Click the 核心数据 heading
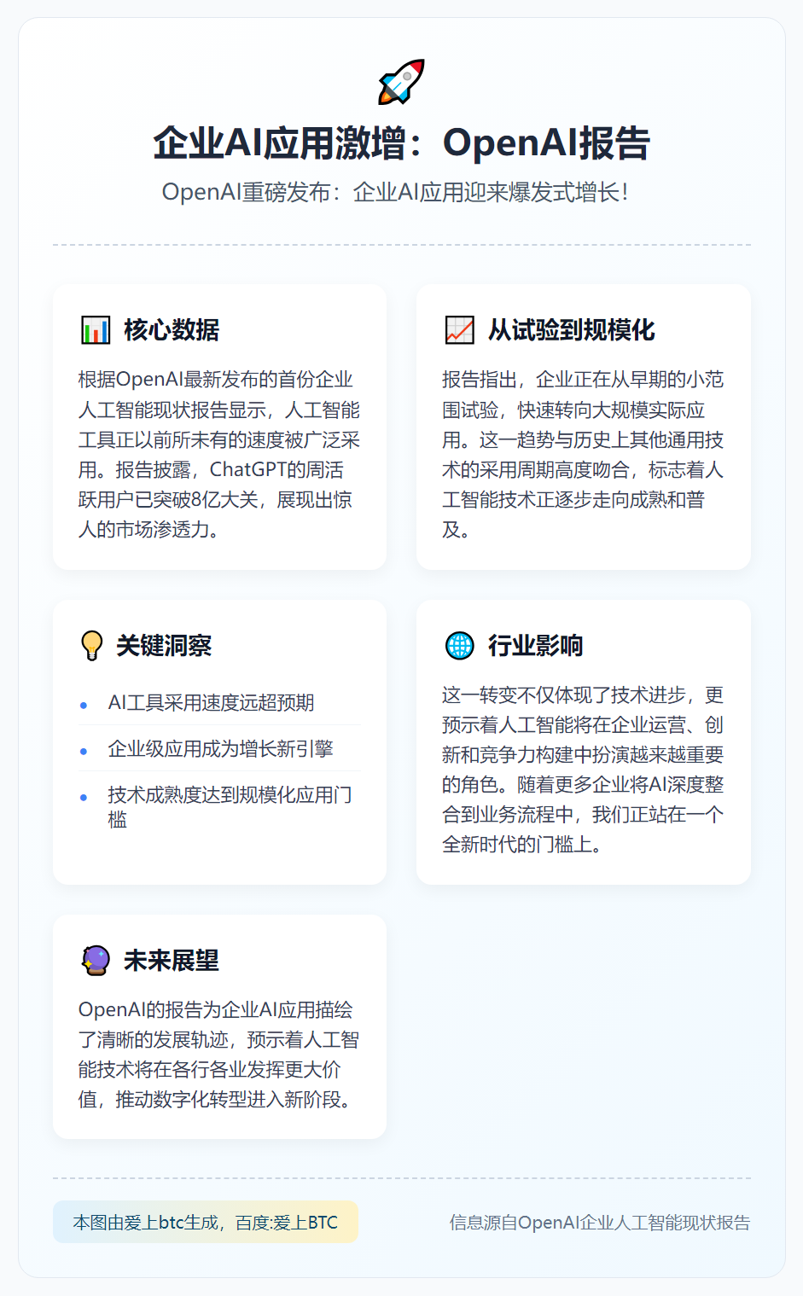This screenshot has width=803, height=1296. (172, 330)
